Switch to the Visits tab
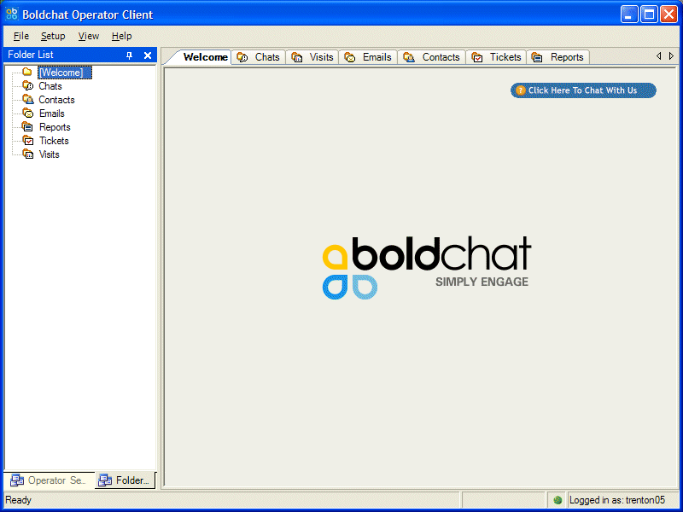 (x=312, y=57)
